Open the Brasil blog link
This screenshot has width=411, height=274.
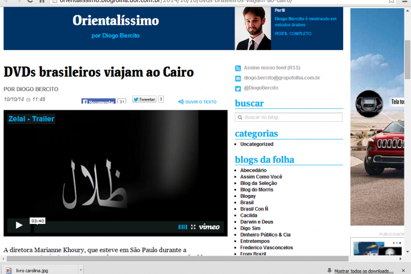tap(247, 203)
